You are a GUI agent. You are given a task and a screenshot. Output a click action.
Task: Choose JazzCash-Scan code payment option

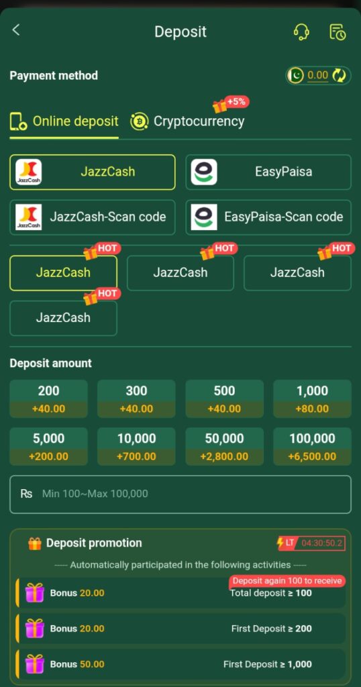[x=93, y=217]
